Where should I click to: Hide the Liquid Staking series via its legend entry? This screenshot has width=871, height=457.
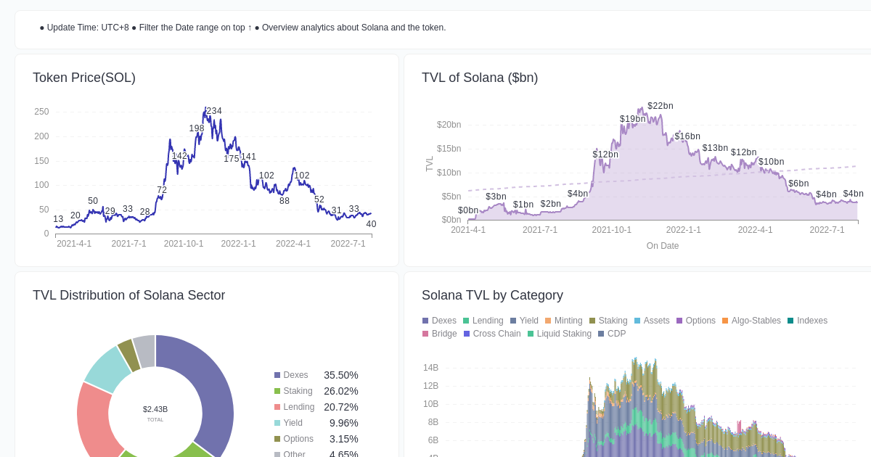tap(530, 334)
